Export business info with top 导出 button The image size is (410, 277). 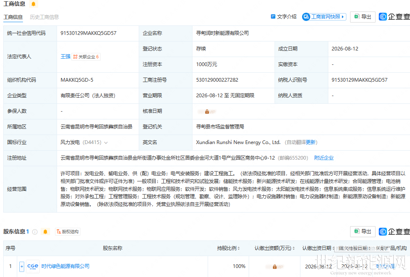click(363, 17)
